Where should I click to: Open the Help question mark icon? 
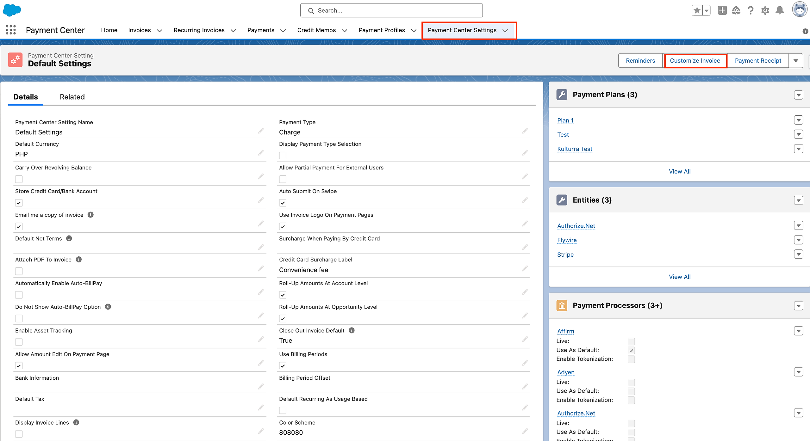751,10
